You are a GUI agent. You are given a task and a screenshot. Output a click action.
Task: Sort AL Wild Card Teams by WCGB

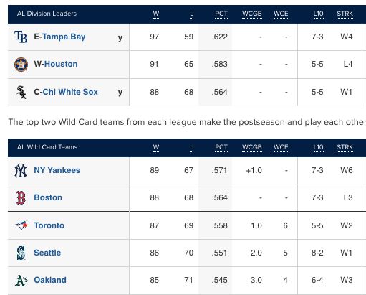[x=252, y=147]
